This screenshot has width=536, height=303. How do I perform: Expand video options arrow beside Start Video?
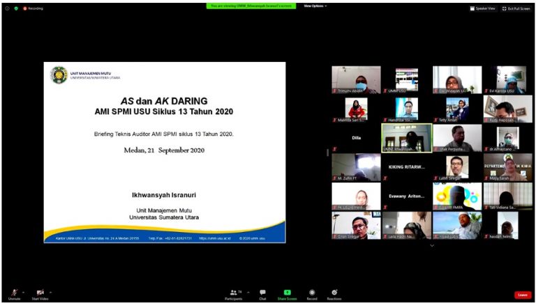(x=50, y=292)
